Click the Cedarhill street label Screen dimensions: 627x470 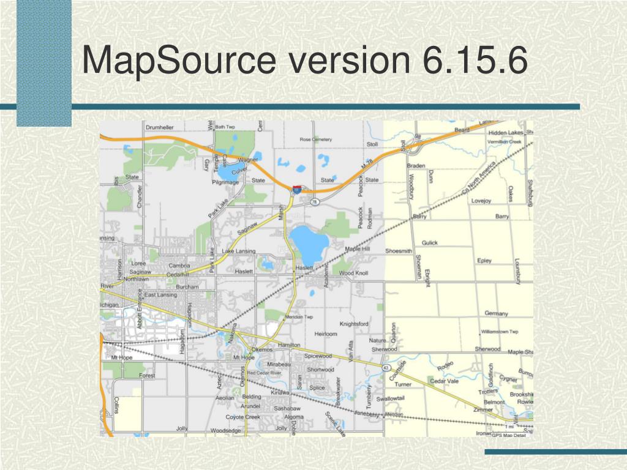(178, 275)
